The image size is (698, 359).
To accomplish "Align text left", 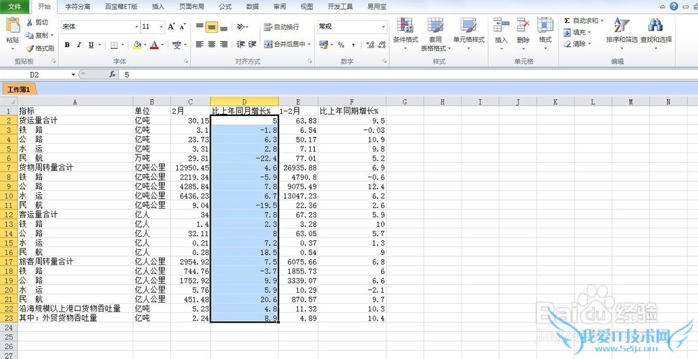I will 200,45.
